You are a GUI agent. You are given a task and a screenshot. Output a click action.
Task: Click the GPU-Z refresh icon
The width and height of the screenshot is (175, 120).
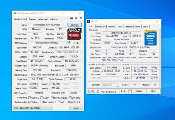pyautogui.click(x=76, y=18)
